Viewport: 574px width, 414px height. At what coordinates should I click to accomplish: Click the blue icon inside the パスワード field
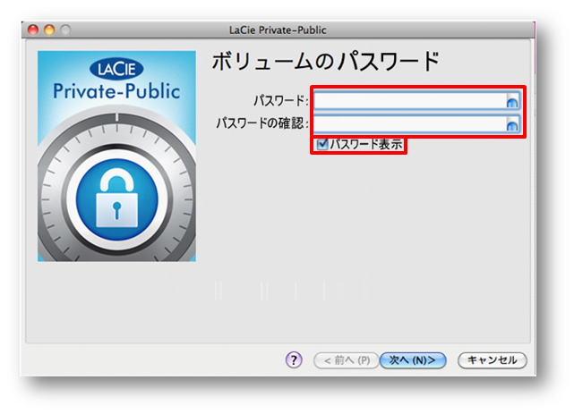(x=512, y=103)
